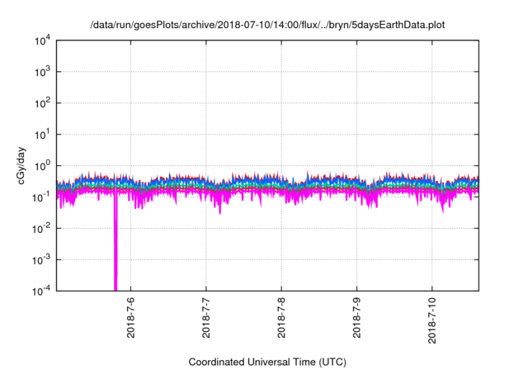Click the 10^-2 y-axis tick label
528x370 pixels.
[42, 229]
